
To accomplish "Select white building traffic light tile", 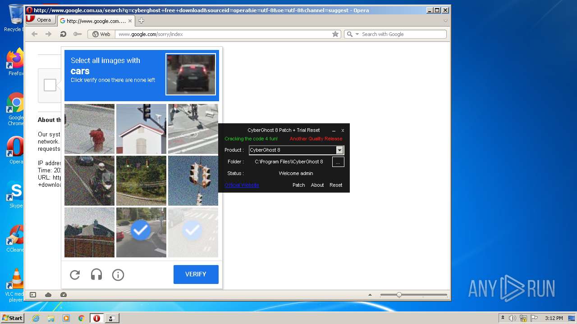I will coord(141,129).
